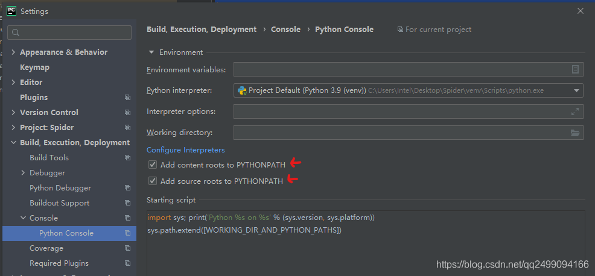This screenshot has width=595, height=276.
Task: Toggle Add content roots to PYTHONPATH
Action: coord(153,165)
